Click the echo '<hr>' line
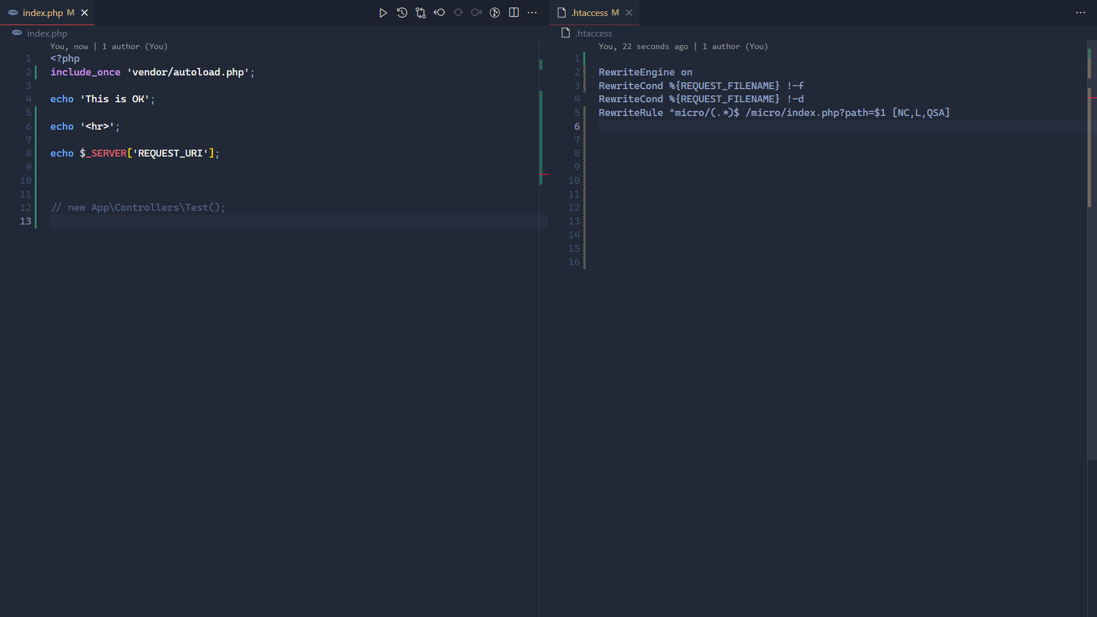 point(85,126)
